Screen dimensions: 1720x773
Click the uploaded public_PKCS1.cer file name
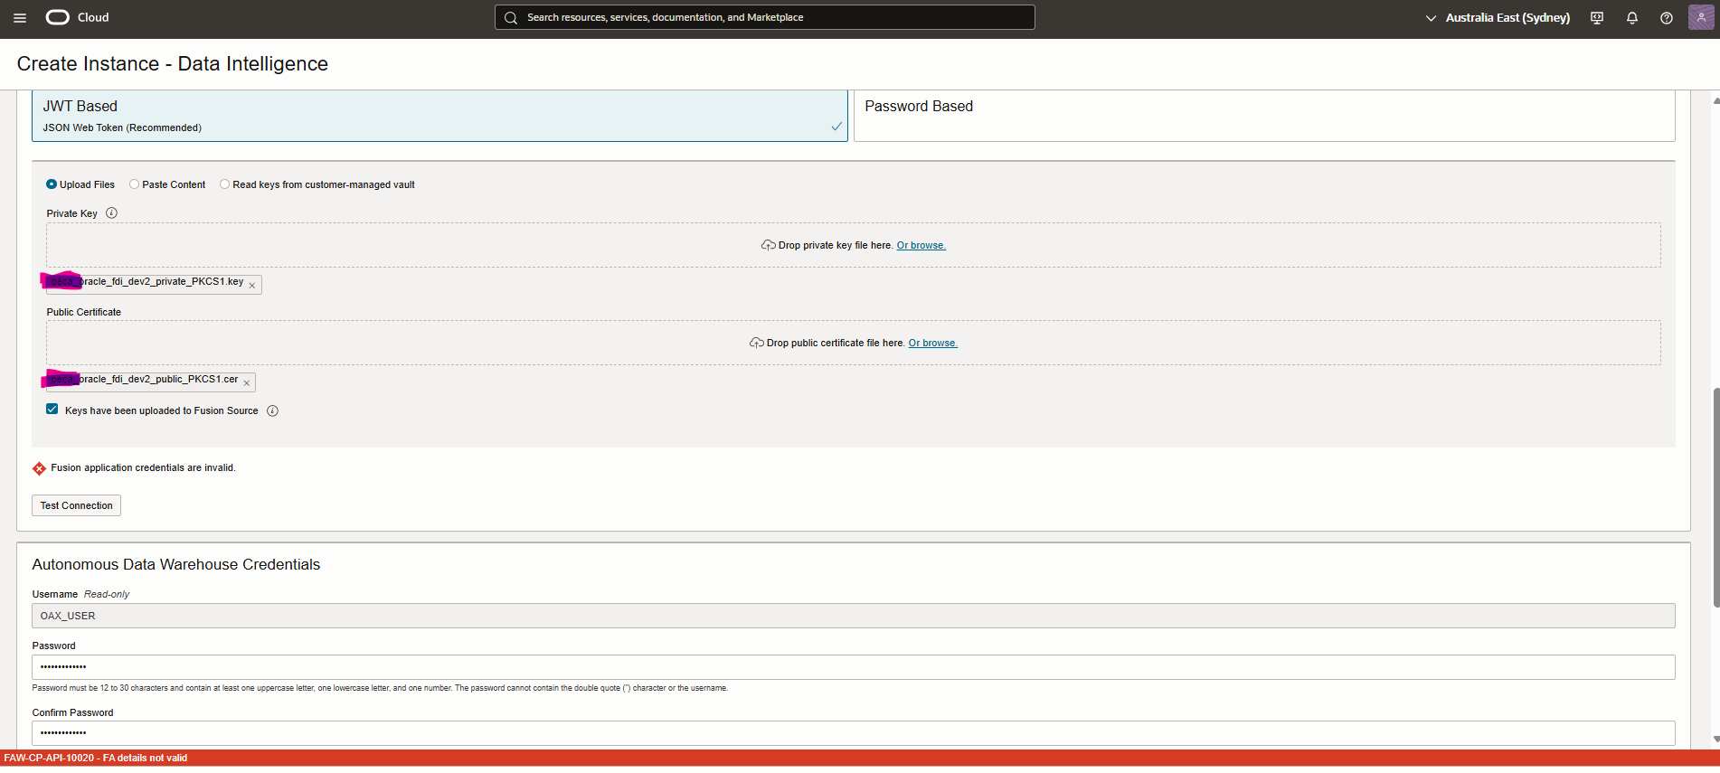pos(143,380)
